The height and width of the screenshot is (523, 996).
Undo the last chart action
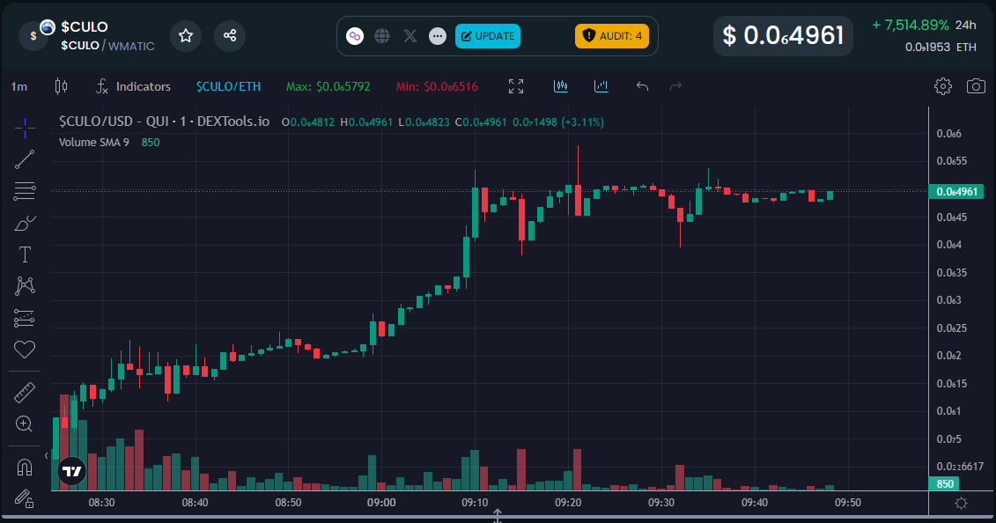643,86
